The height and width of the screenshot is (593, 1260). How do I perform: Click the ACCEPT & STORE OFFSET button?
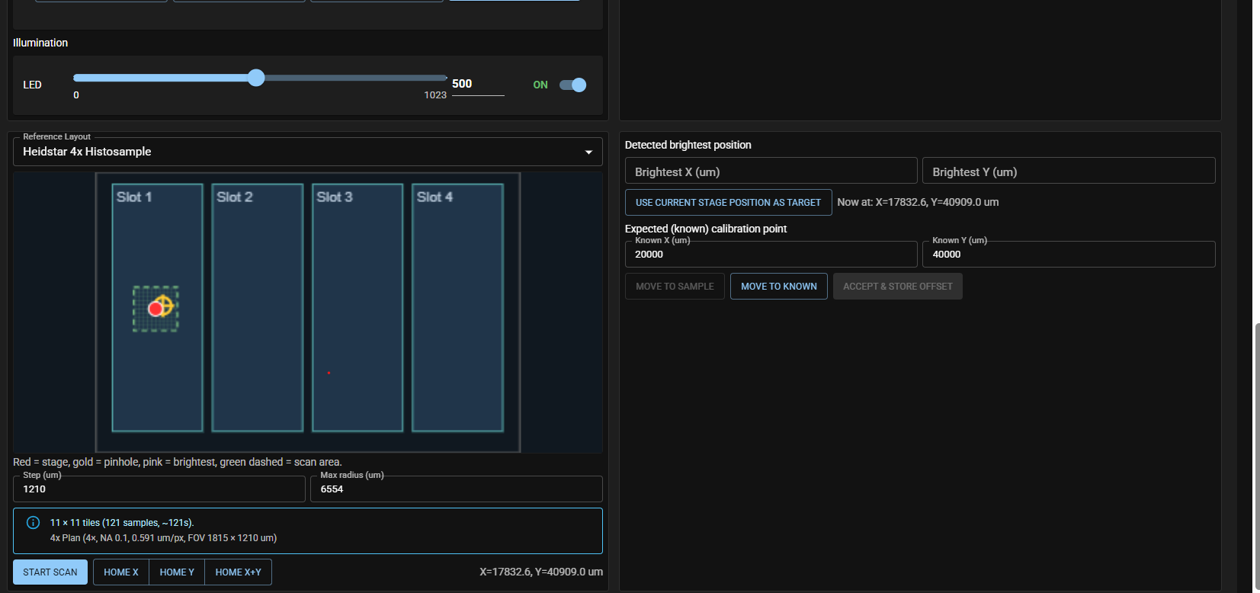[x=898, y=287]
